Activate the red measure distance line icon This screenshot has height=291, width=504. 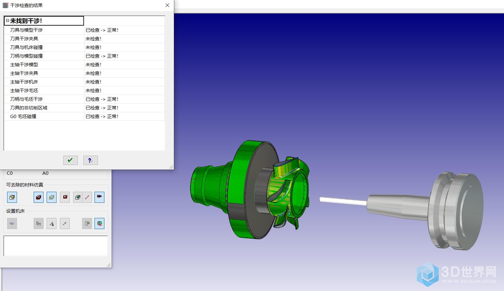pyautogui.click(x=87, y=197)
